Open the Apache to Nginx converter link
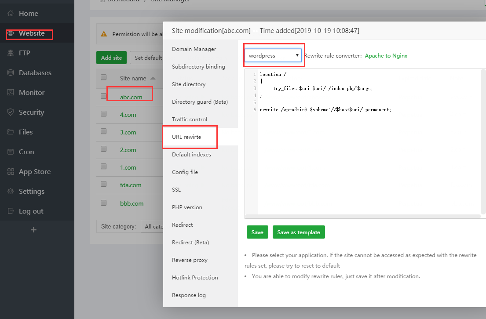This screenshot has height=319, width=486. click(386, 56)
